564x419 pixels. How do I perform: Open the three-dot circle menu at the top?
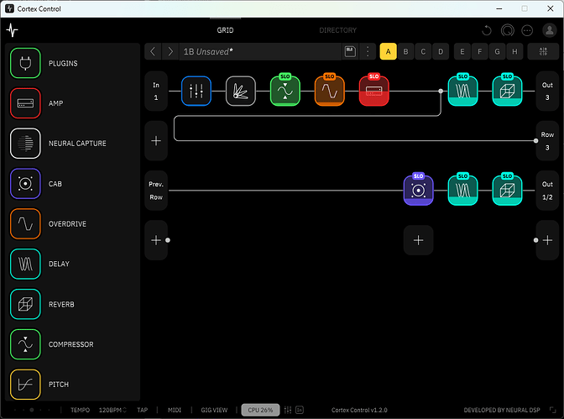(x=527, y=30)
